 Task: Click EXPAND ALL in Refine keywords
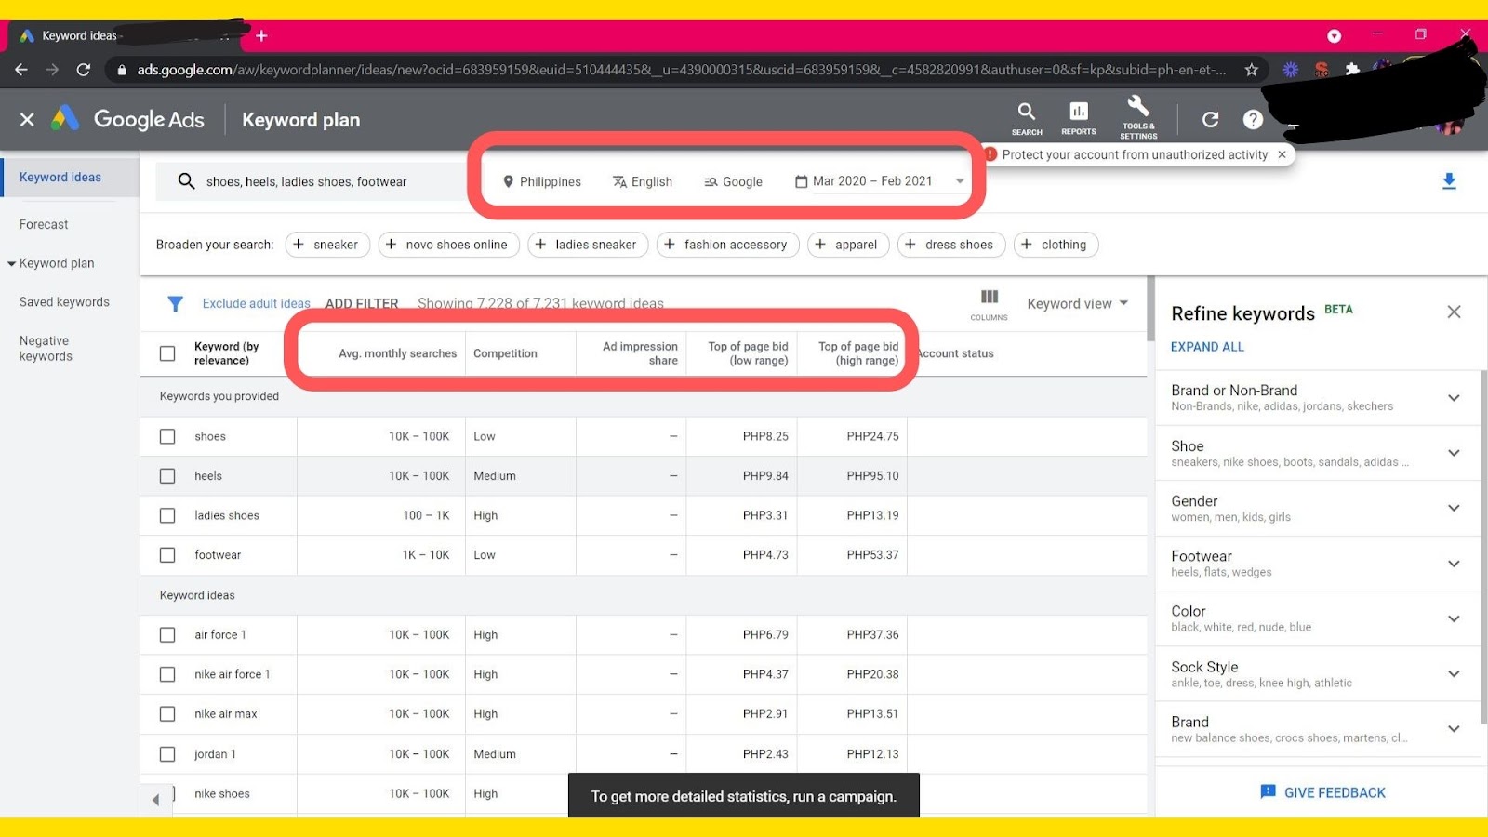tap(1207, 347)
